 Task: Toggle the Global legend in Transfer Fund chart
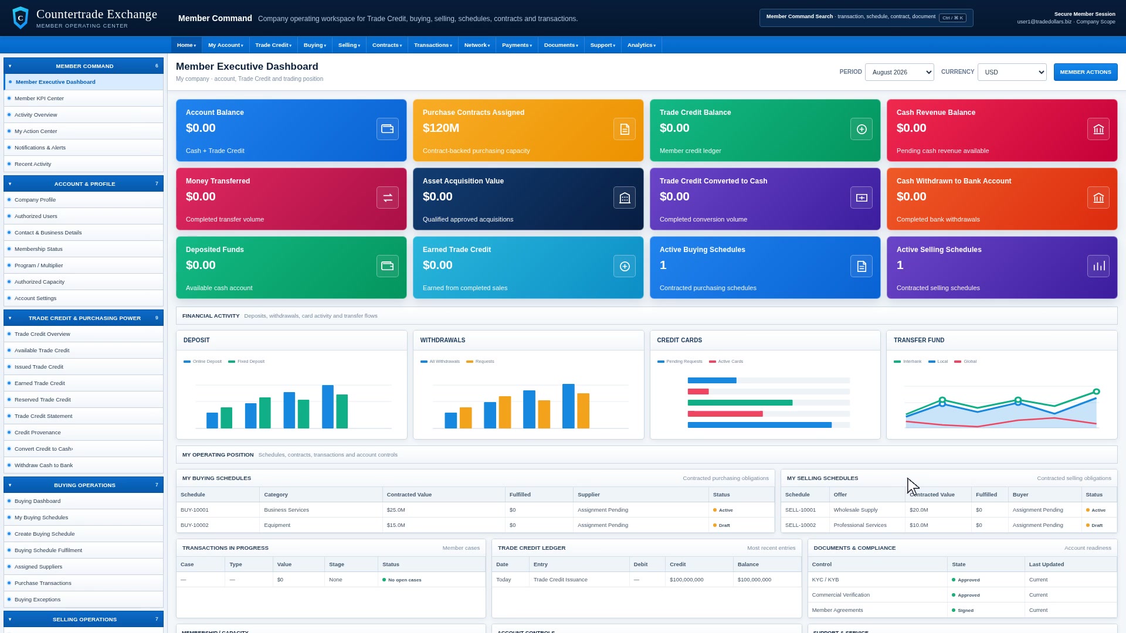(965, 362)
